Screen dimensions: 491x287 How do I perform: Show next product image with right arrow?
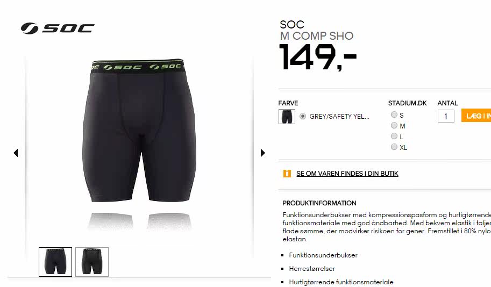pyautogui.click(x=263, y=153)
